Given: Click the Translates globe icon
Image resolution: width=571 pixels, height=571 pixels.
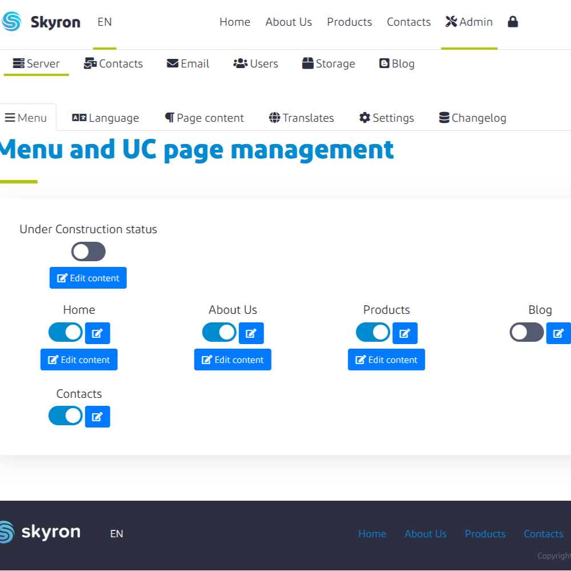Looking at the screenshot, I should tap(275, 118).
